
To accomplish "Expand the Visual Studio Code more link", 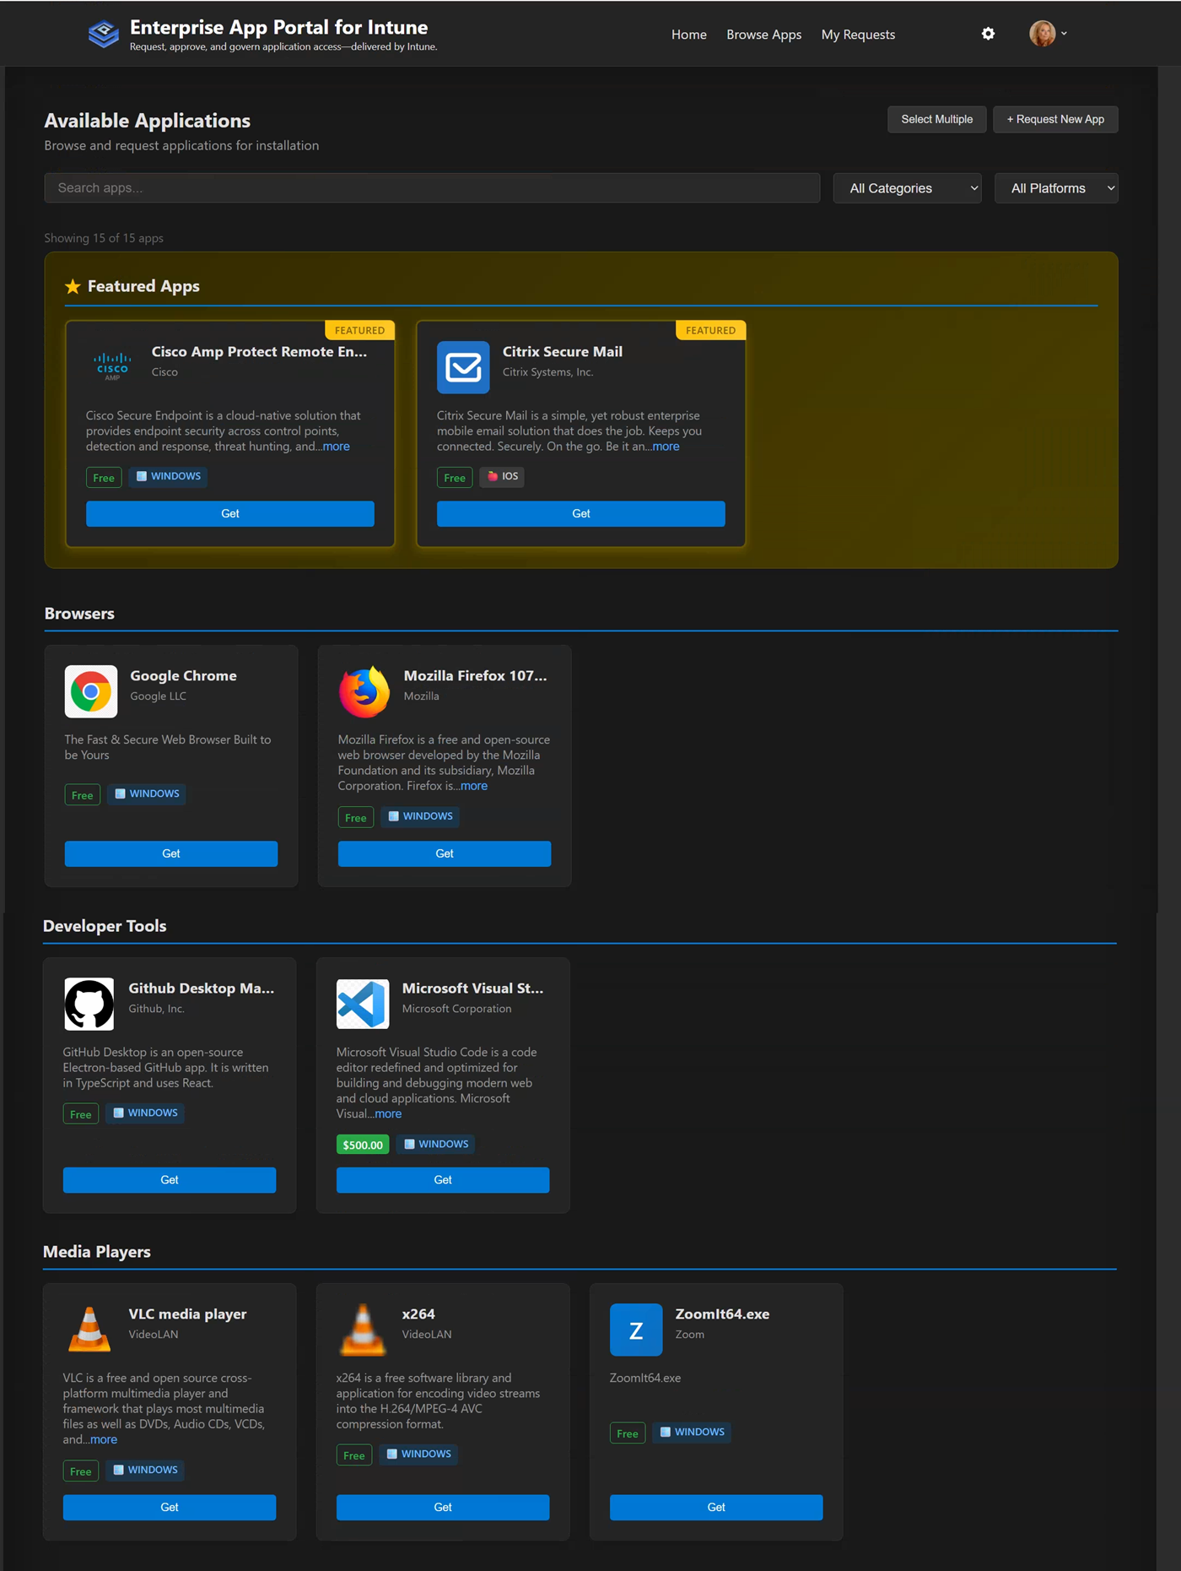I will (388, 1113).
